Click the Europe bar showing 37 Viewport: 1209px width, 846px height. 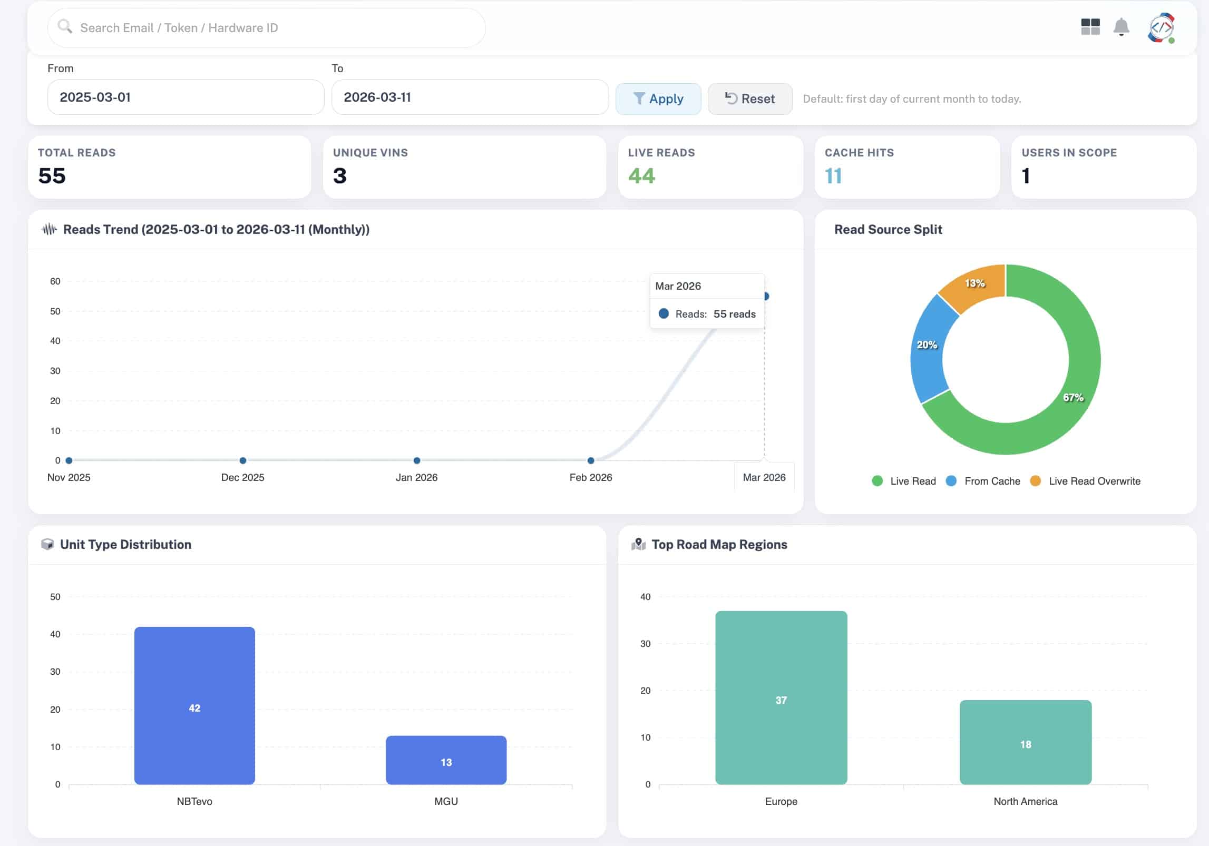(781, 697)
